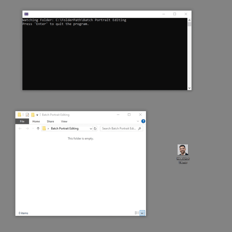The height and width of the screenshot is (232, 232).
Task: Click the Explorer window title Batch Portrait Editing
Action: click(x=56, y=115)
